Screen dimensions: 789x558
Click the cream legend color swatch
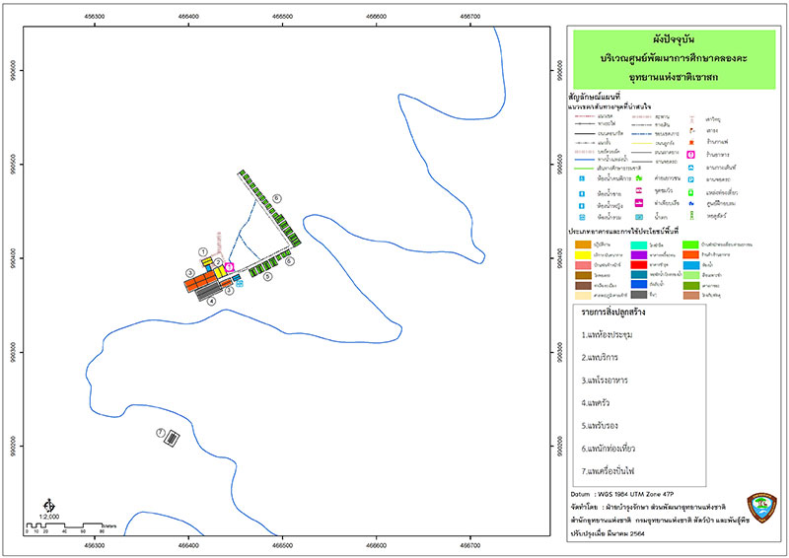(583, 296)
